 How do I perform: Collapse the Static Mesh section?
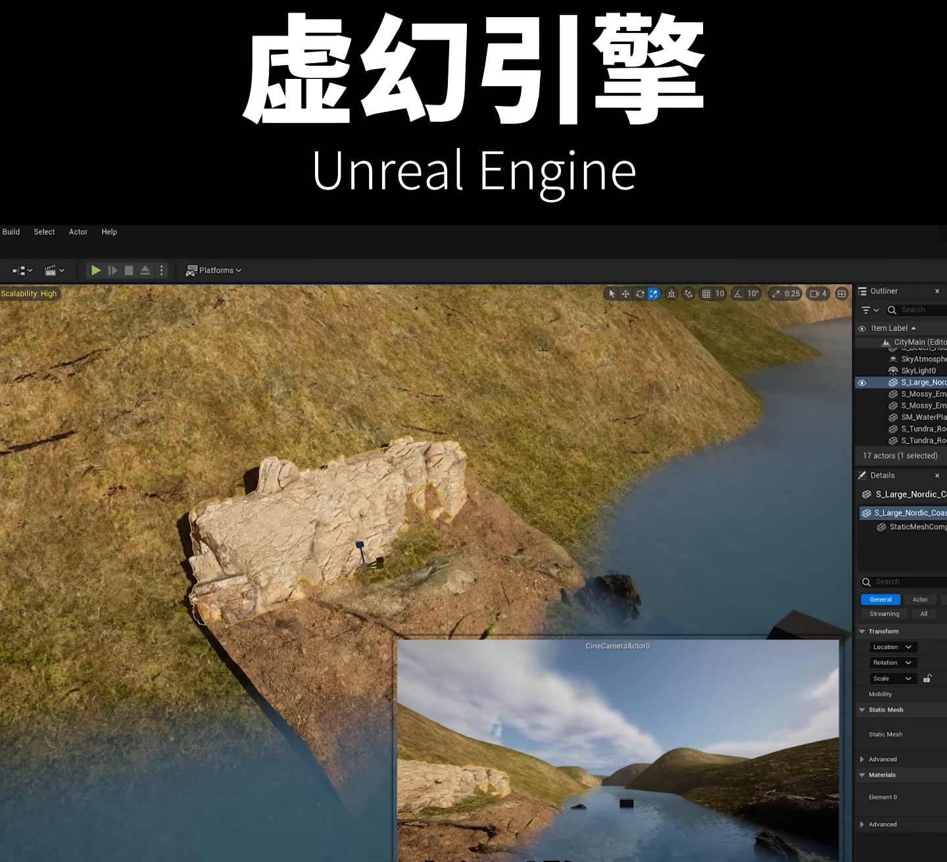click(x=862, y=710)
